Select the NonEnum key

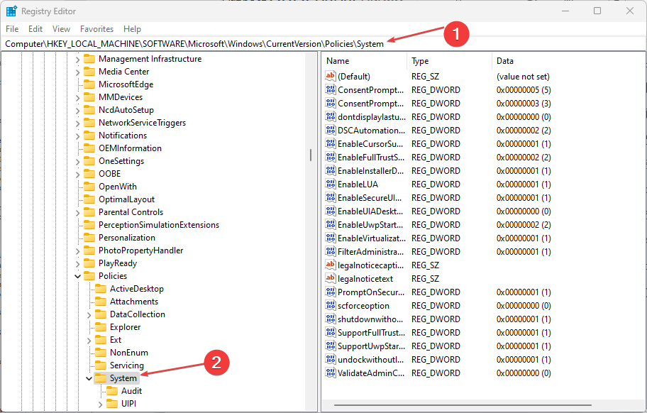click(128, 353)
